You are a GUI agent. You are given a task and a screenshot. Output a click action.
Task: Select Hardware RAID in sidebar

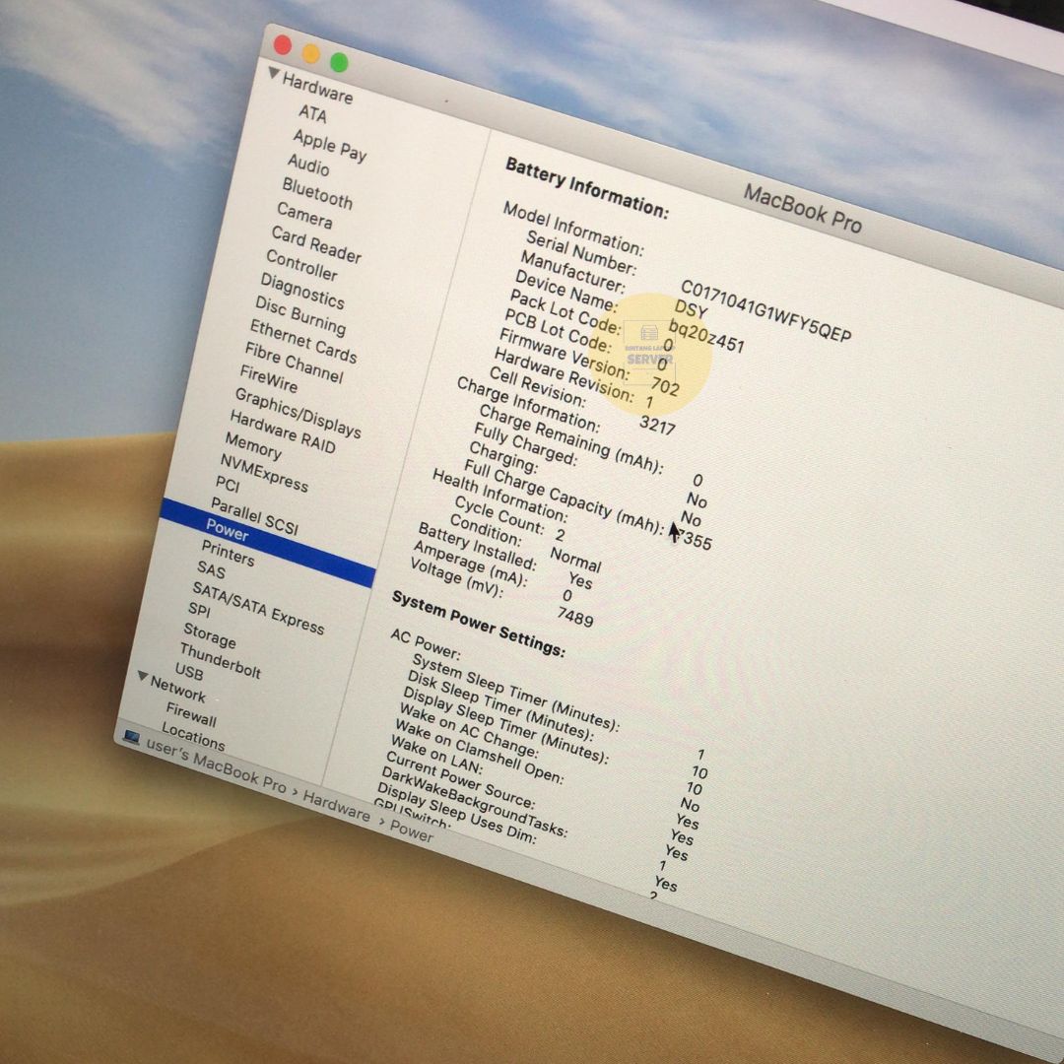coord(283,432)
